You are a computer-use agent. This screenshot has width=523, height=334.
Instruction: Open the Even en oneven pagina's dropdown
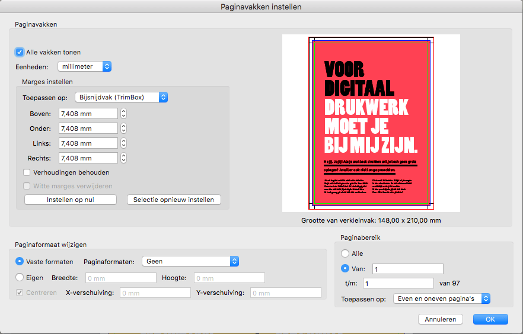442,298
